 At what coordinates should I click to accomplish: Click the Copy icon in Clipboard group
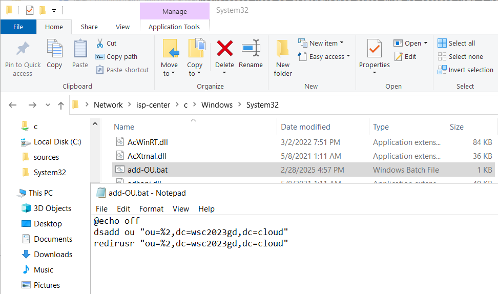(55, 49)
